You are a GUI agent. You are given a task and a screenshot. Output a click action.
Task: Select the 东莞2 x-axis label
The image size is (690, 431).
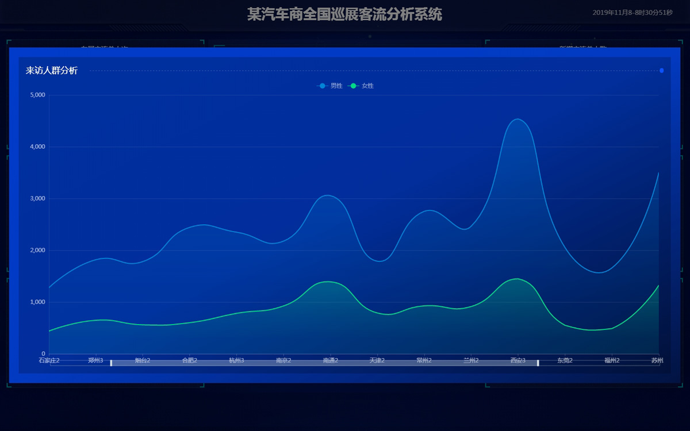point(565,360)
